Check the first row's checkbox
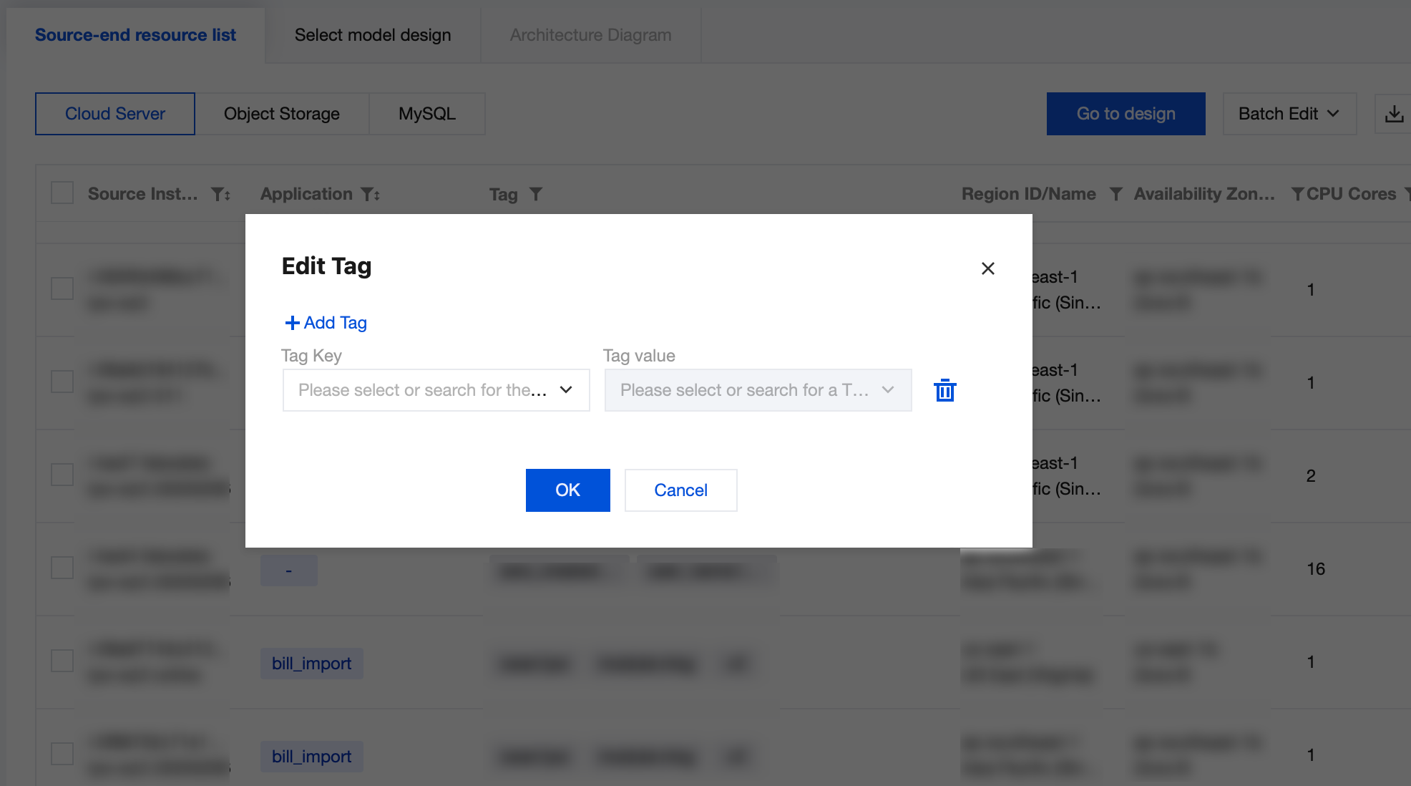 pyautogui.click(x=62, y=289)
